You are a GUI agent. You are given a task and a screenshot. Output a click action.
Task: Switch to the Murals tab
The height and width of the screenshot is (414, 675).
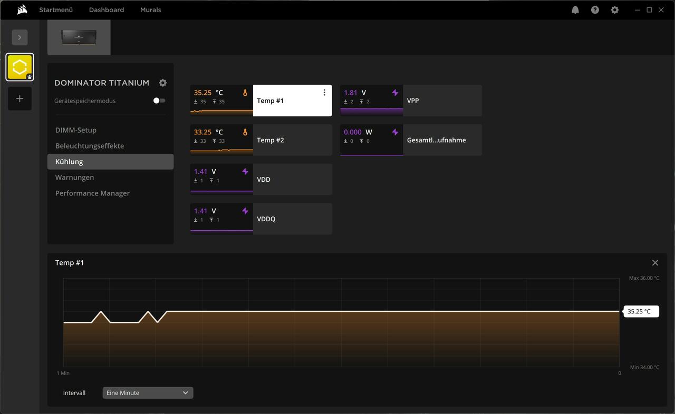tap(150, 10)
